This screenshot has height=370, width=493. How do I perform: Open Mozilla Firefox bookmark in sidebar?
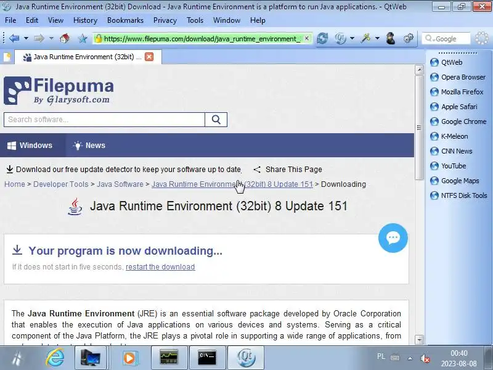pyautogui.click(x=457, y=92)
